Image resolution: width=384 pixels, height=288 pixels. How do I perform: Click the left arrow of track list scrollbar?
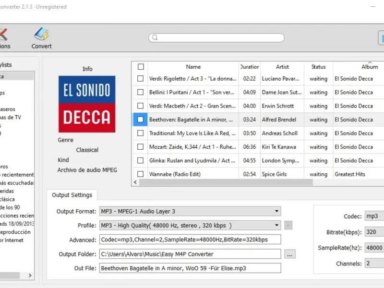pyautogui.click(x=135, y=182)
